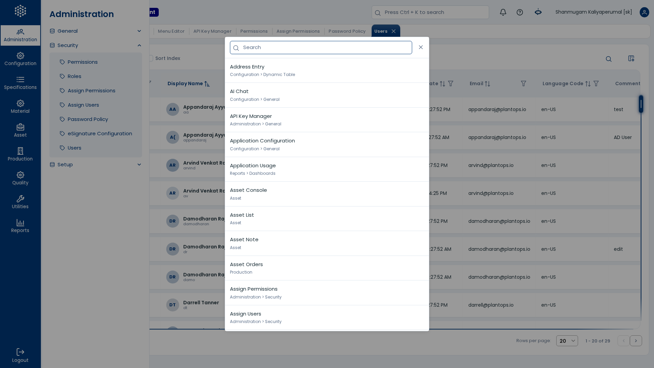
Task: Expand the Setup section
Action: coord(96,165)
